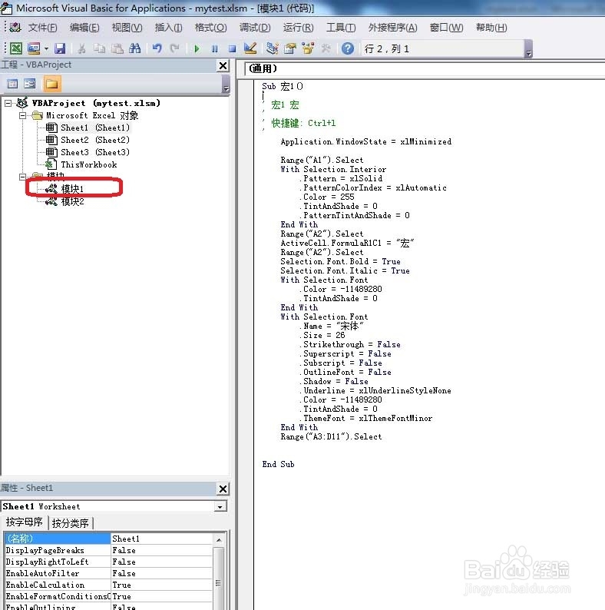Collapse the VBAProject (mytest.xlsm) tree node

point(8,104)
